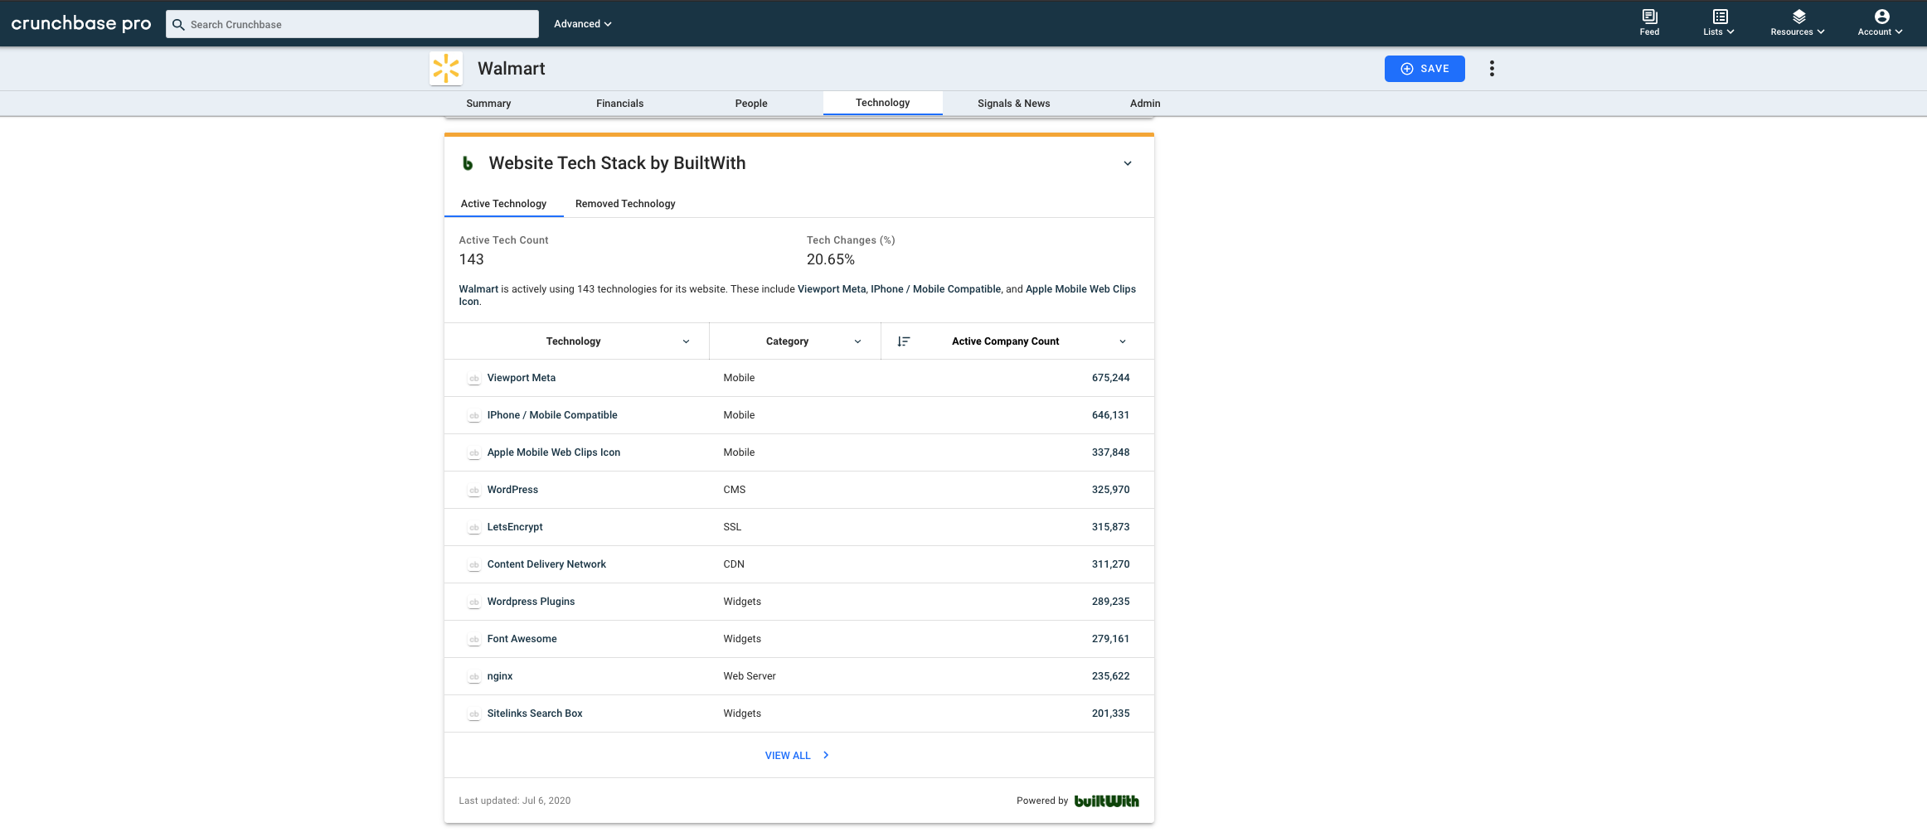This screenshot has width=1927, height=832.
Task: Open the Font Awesome technology link
Action: 522,639
